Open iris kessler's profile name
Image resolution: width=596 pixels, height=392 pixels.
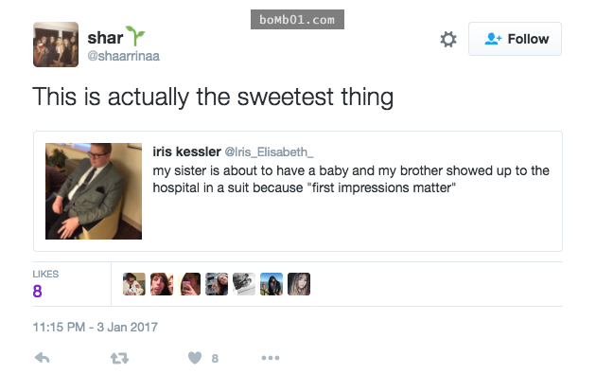coord(185,151)
